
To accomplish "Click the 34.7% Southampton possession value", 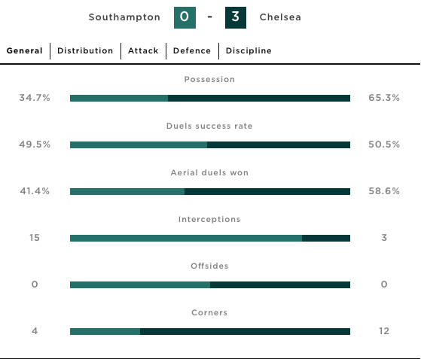I will (x=35, y=98).
